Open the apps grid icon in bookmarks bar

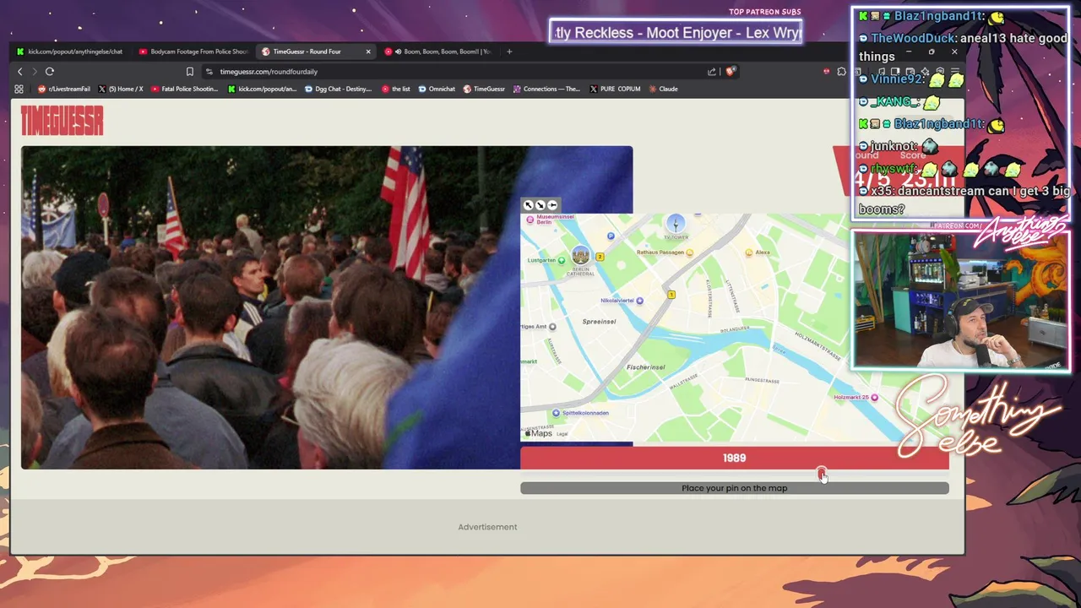point(19,89)
